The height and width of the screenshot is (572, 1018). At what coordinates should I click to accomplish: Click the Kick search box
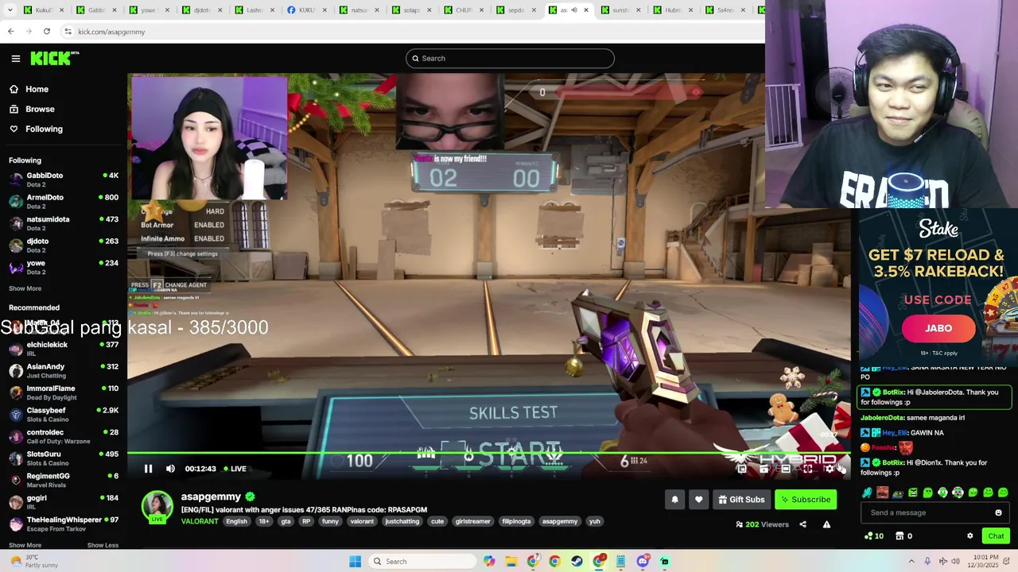[510, 58]
